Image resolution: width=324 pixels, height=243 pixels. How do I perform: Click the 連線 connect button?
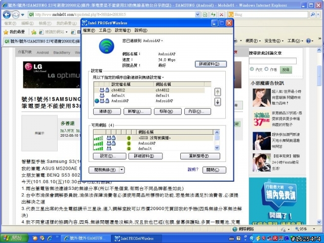[x=107, y=111]
